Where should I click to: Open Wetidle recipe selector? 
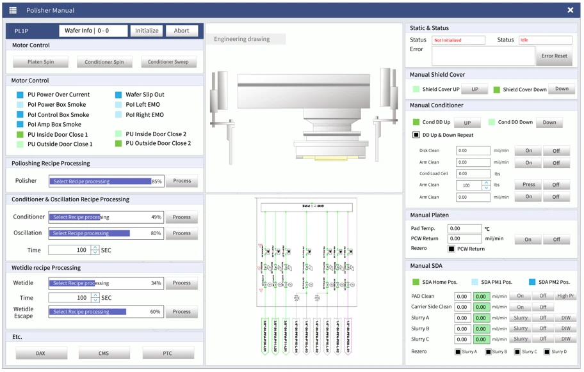point(106,283)
